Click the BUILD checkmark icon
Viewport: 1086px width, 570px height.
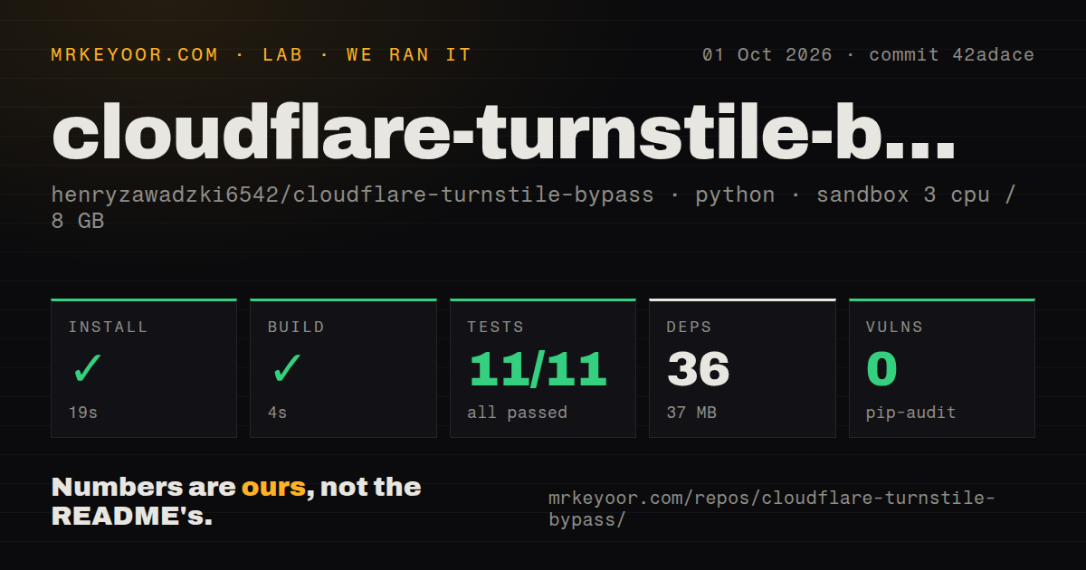(x=286, y=369)
